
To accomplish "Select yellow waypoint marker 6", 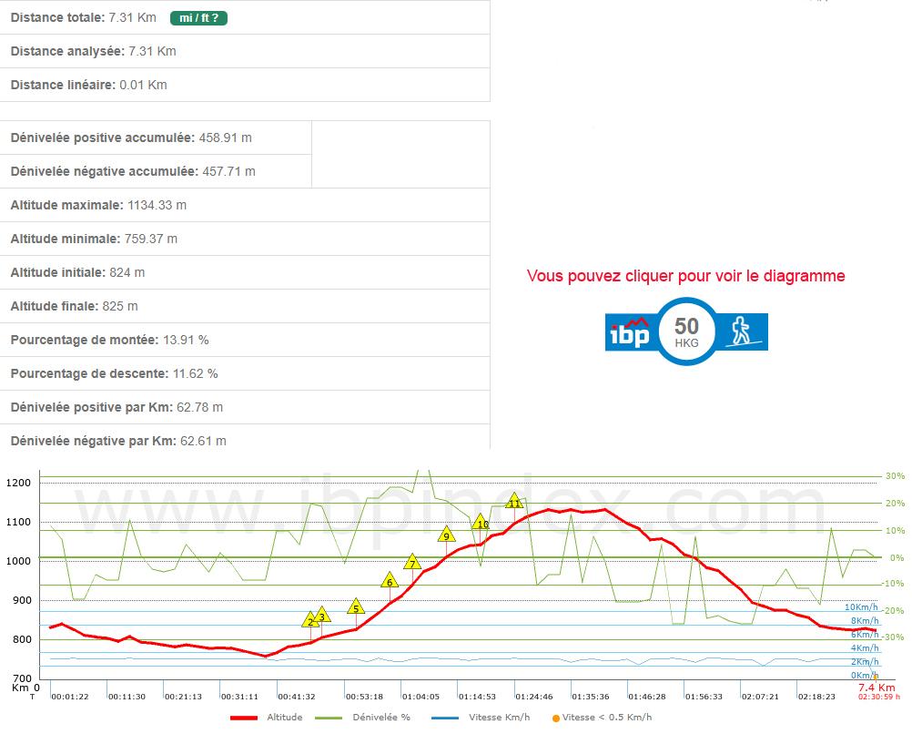I will coord(390,581).
